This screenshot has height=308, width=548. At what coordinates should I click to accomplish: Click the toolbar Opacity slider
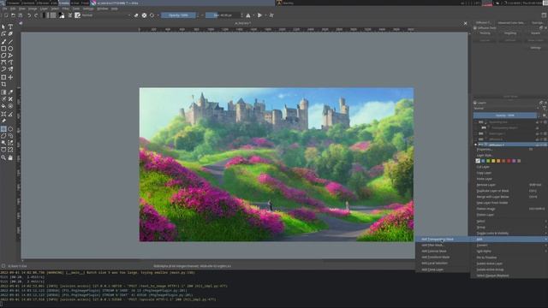[x=178, y=15]
